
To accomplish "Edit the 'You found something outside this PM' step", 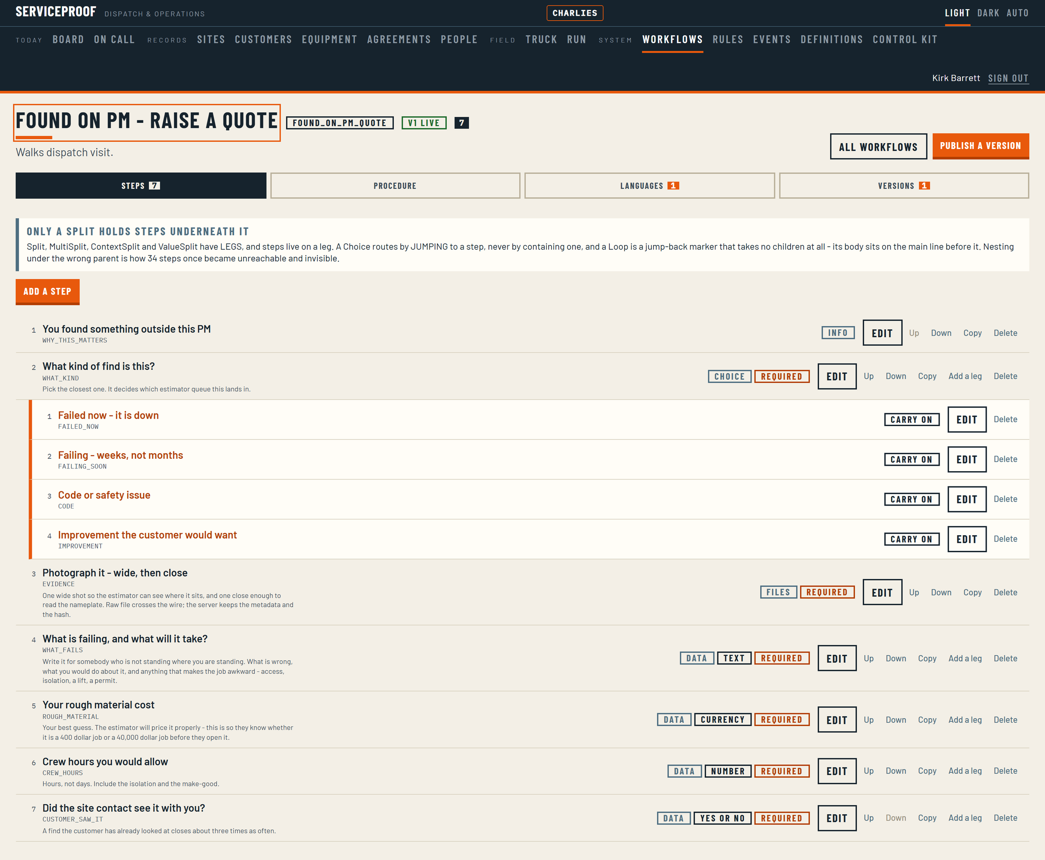I will [x=882, y=333].
